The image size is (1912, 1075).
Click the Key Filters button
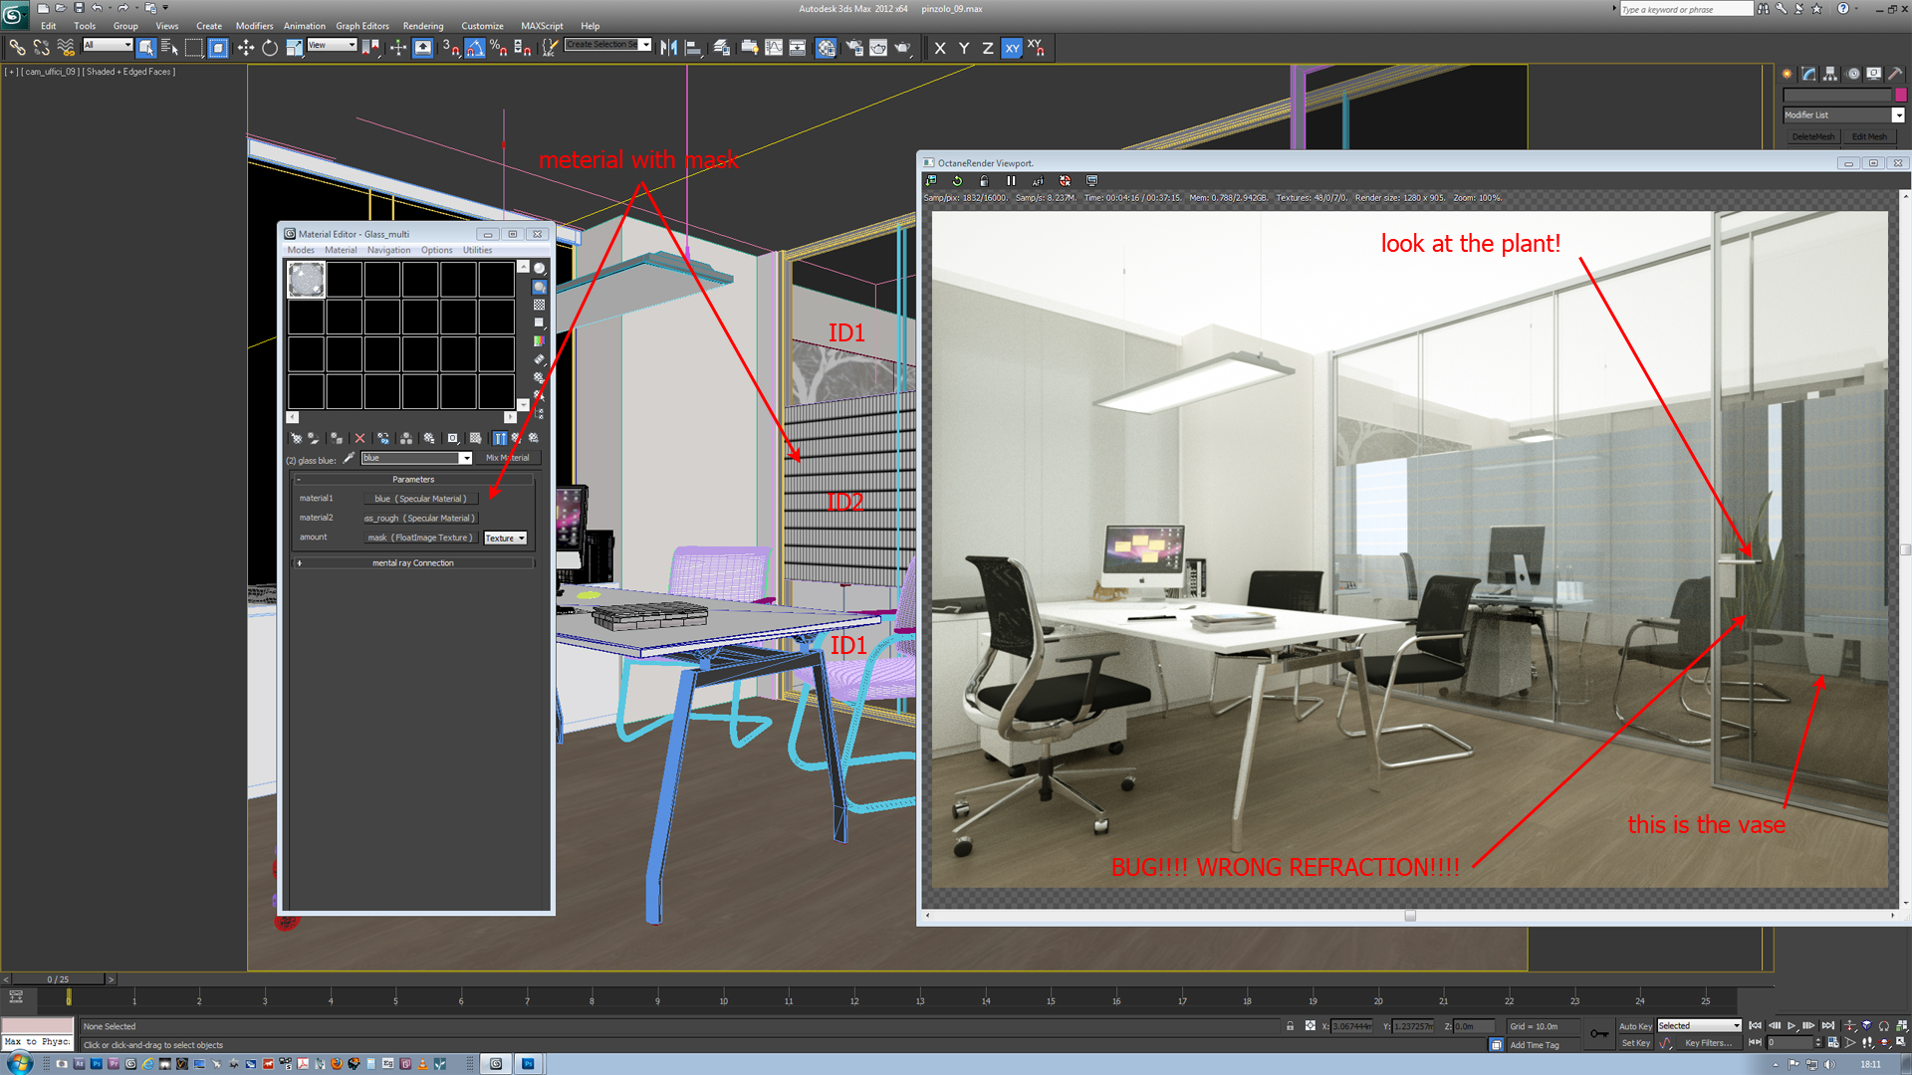[x=1708, y=1043]
